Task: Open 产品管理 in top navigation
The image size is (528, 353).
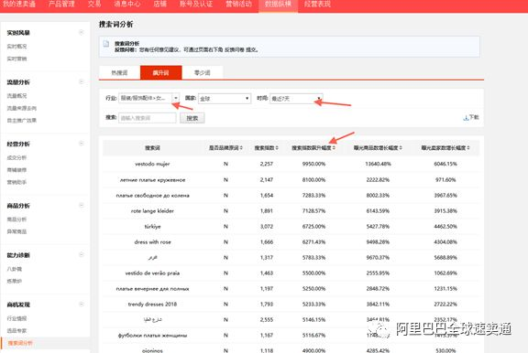Action: coord(61,4)
